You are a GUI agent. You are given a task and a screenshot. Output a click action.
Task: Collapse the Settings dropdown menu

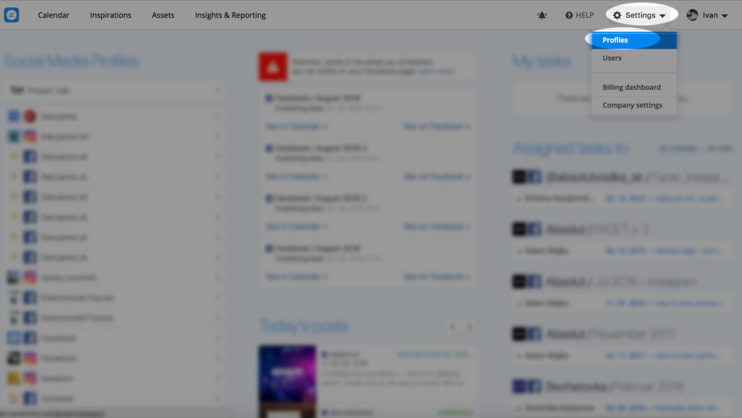point(639,15)
